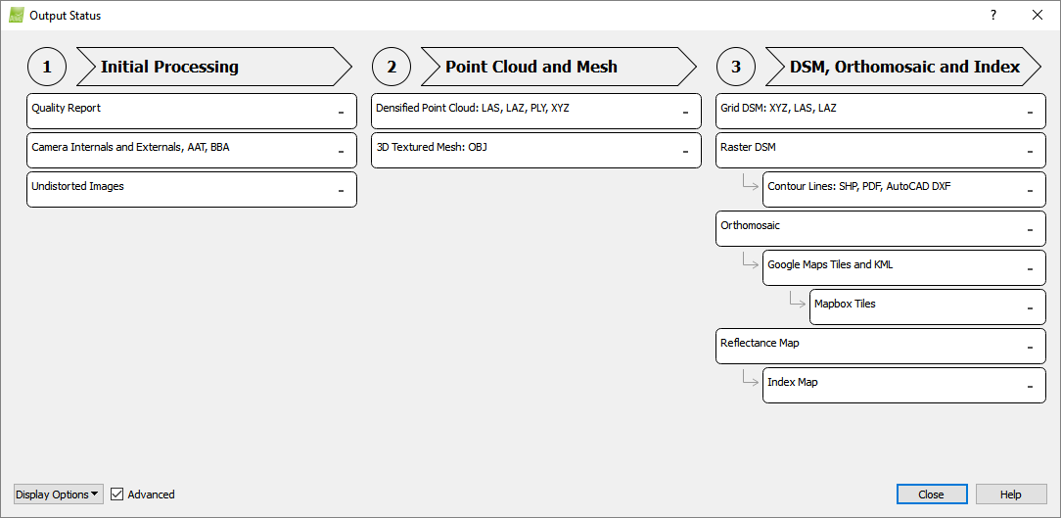Open the DSM, Orthomosaic and Index header
The width and height of the screenshot is (1061, 518).
pyautogui.click(x=902, y=67)
